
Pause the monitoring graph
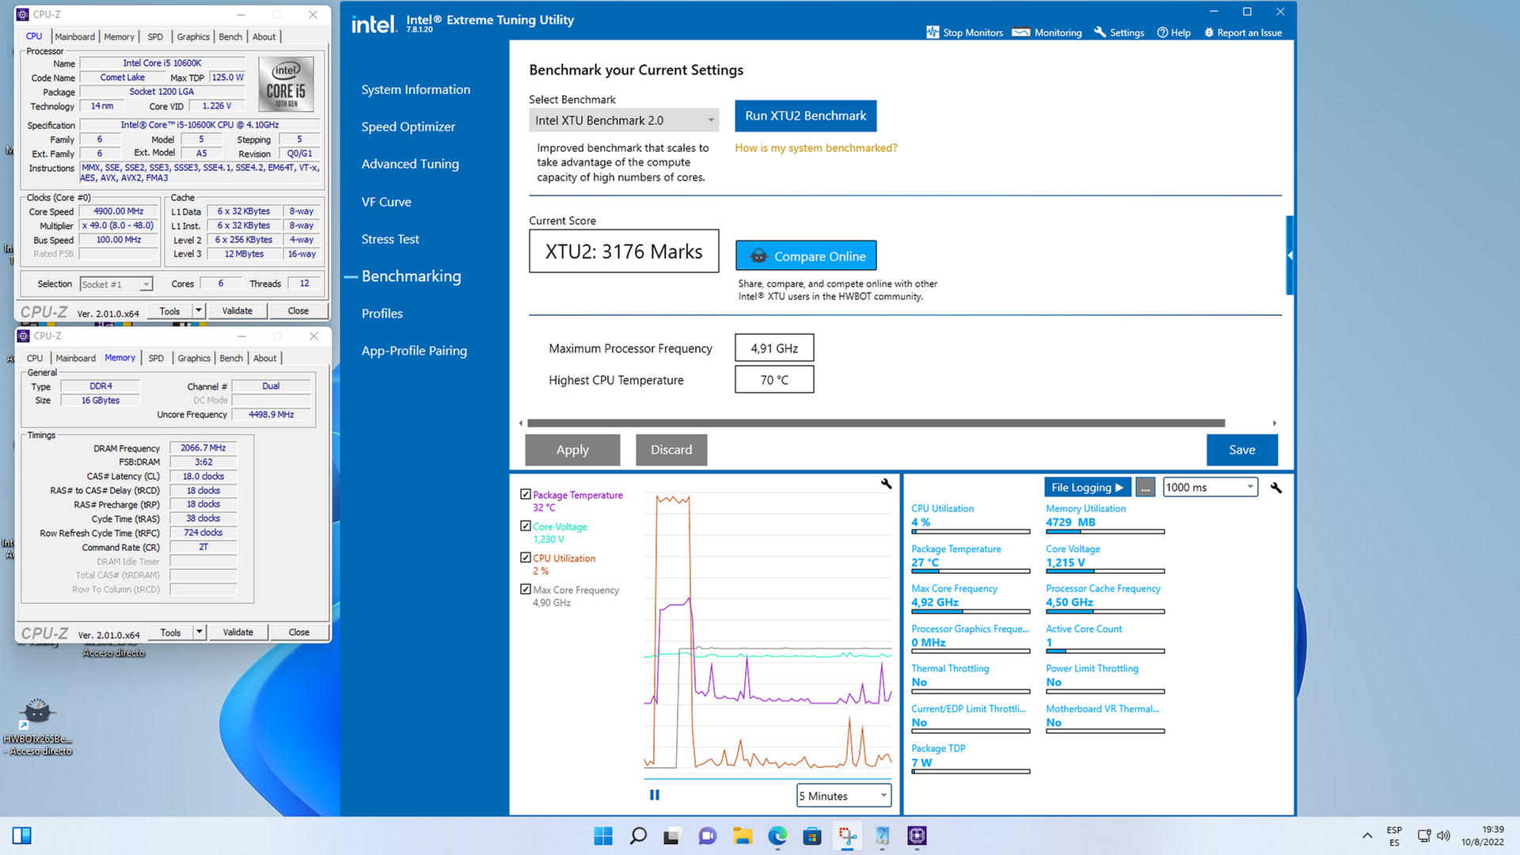(655, 795)
